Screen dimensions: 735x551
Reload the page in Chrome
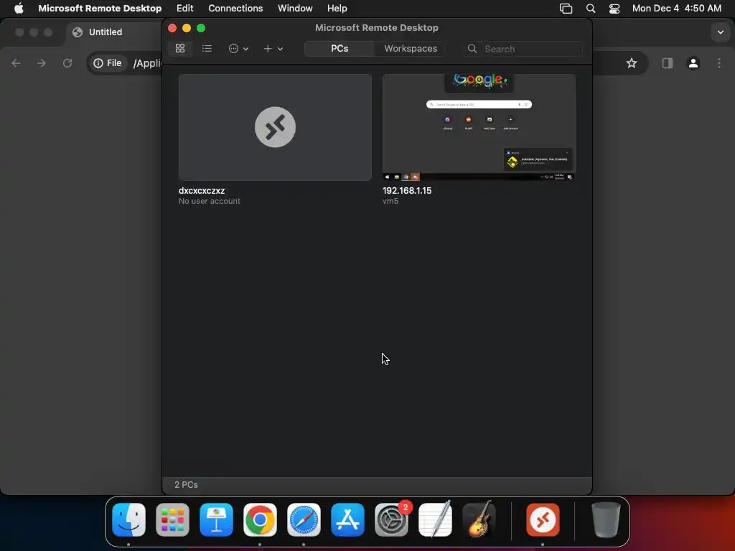coord(67,63)
